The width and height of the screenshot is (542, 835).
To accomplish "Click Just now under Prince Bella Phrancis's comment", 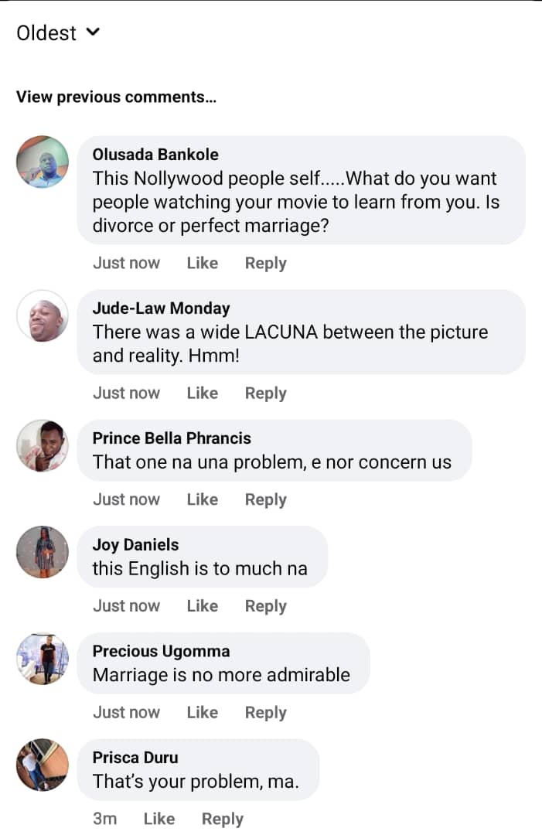I will point(126,499).
